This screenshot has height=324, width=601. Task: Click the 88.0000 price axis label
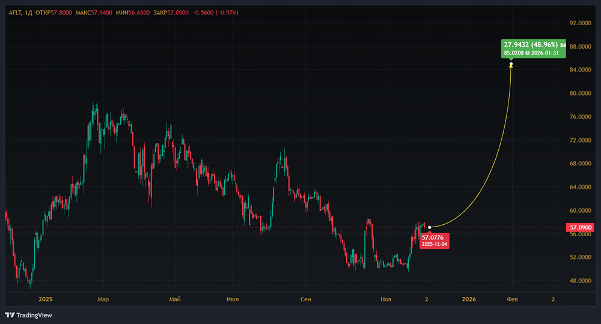click(581, 46)
